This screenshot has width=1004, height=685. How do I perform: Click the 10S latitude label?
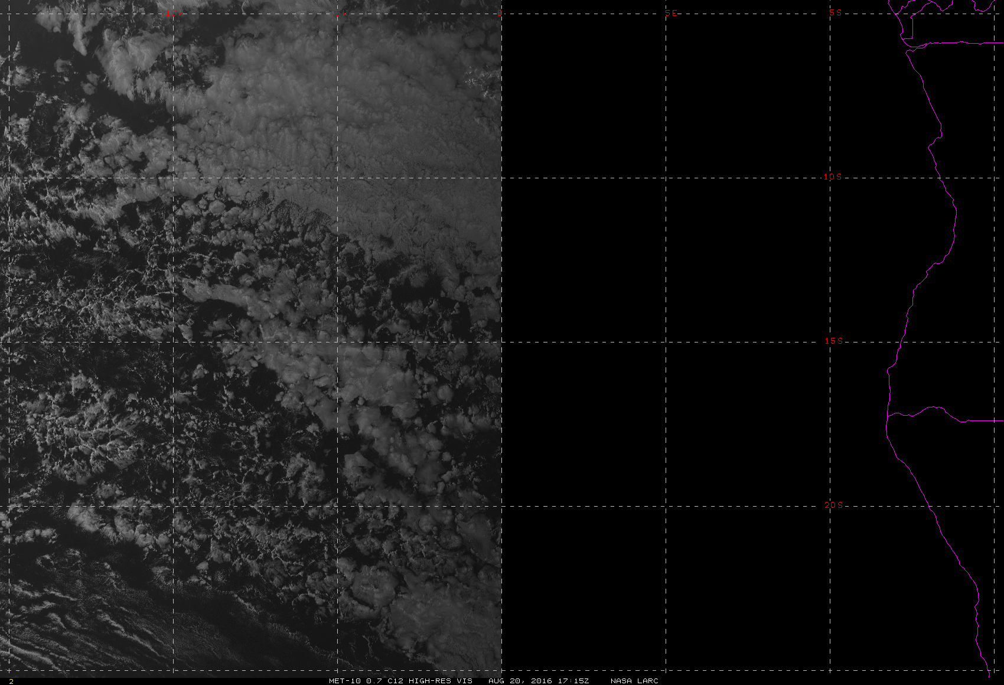833,177
